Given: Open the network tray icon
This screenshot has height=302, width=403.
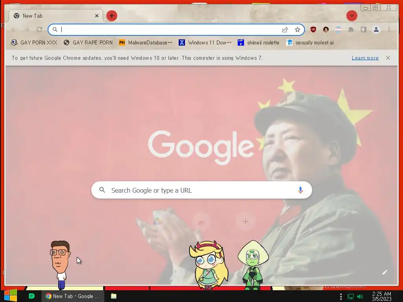Looking at the screenshot, I should [x=351, y=296].
